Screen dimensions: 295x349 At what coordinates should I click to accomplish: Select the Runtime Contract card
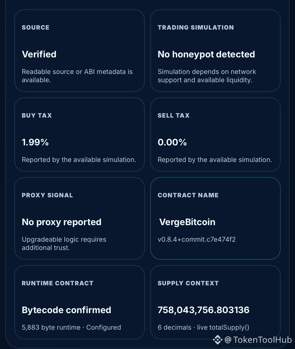click(x=79, y=302)
